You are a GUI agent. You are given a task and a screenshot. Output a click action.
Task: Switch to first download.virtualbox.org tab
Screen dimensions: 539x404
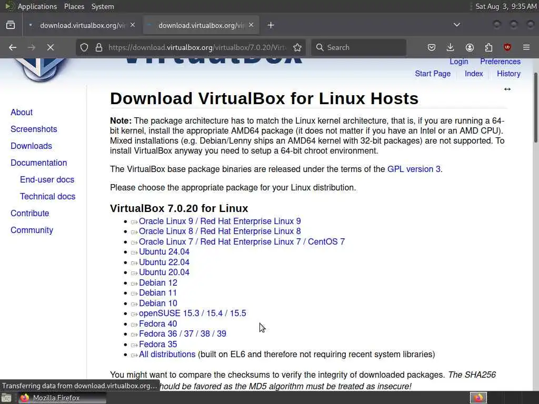[83, 25]
